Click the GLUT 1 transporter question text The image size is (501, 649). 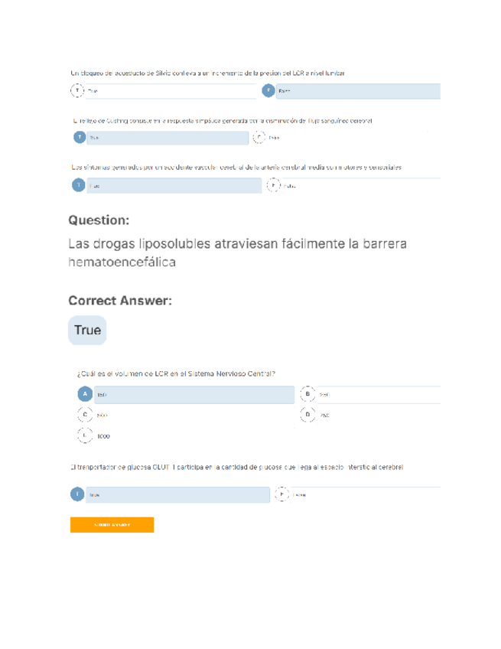[x=236, y=466]
